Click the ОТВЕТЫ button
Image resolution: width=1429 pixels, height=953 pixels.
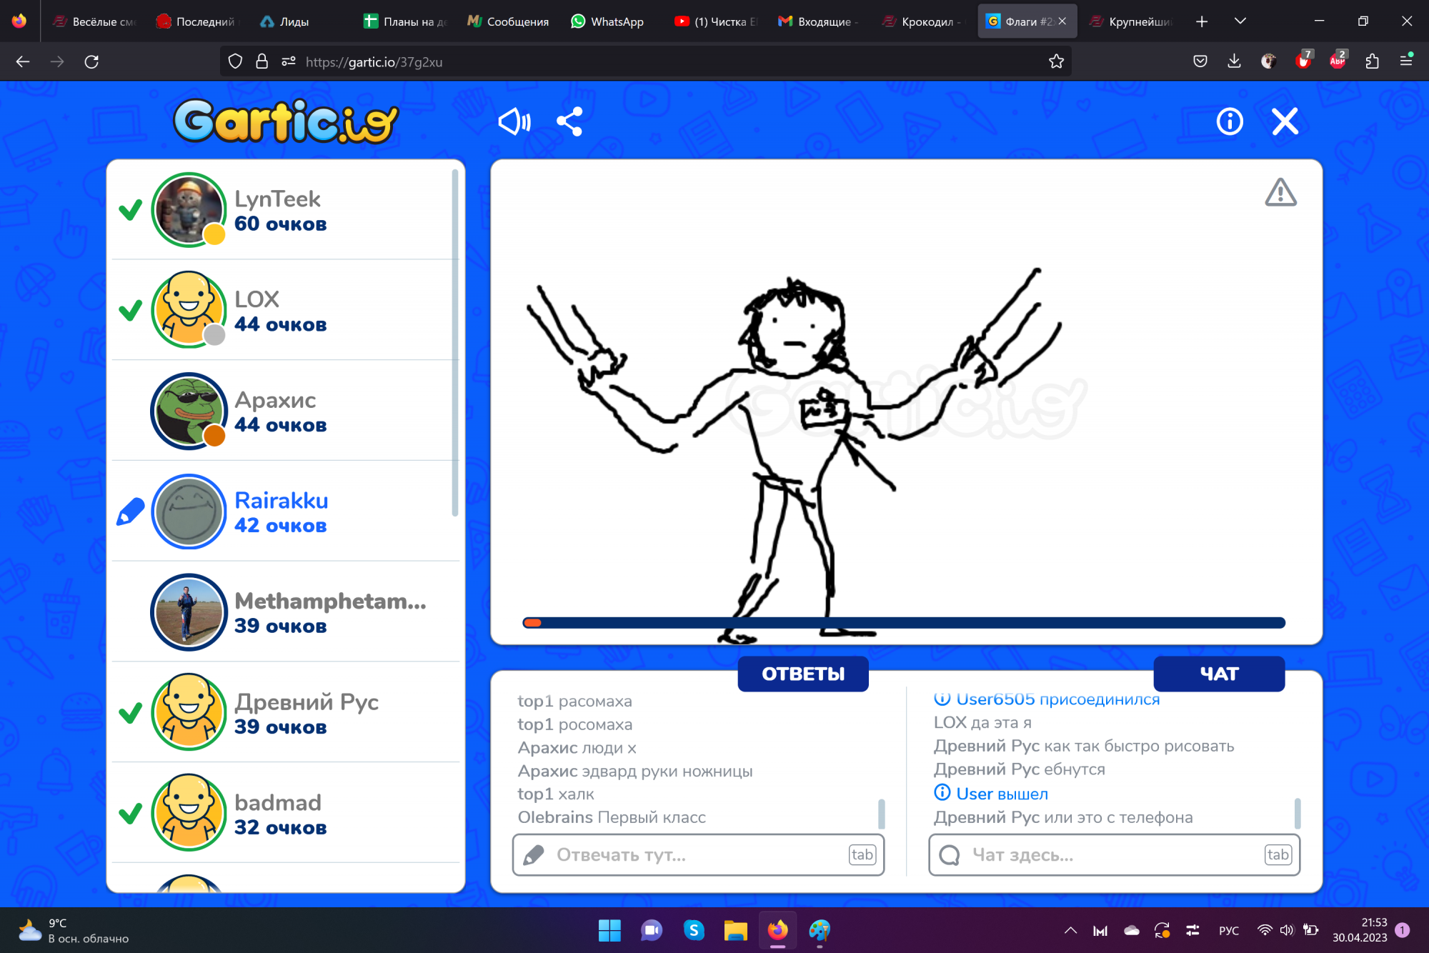tap(802, 673)
